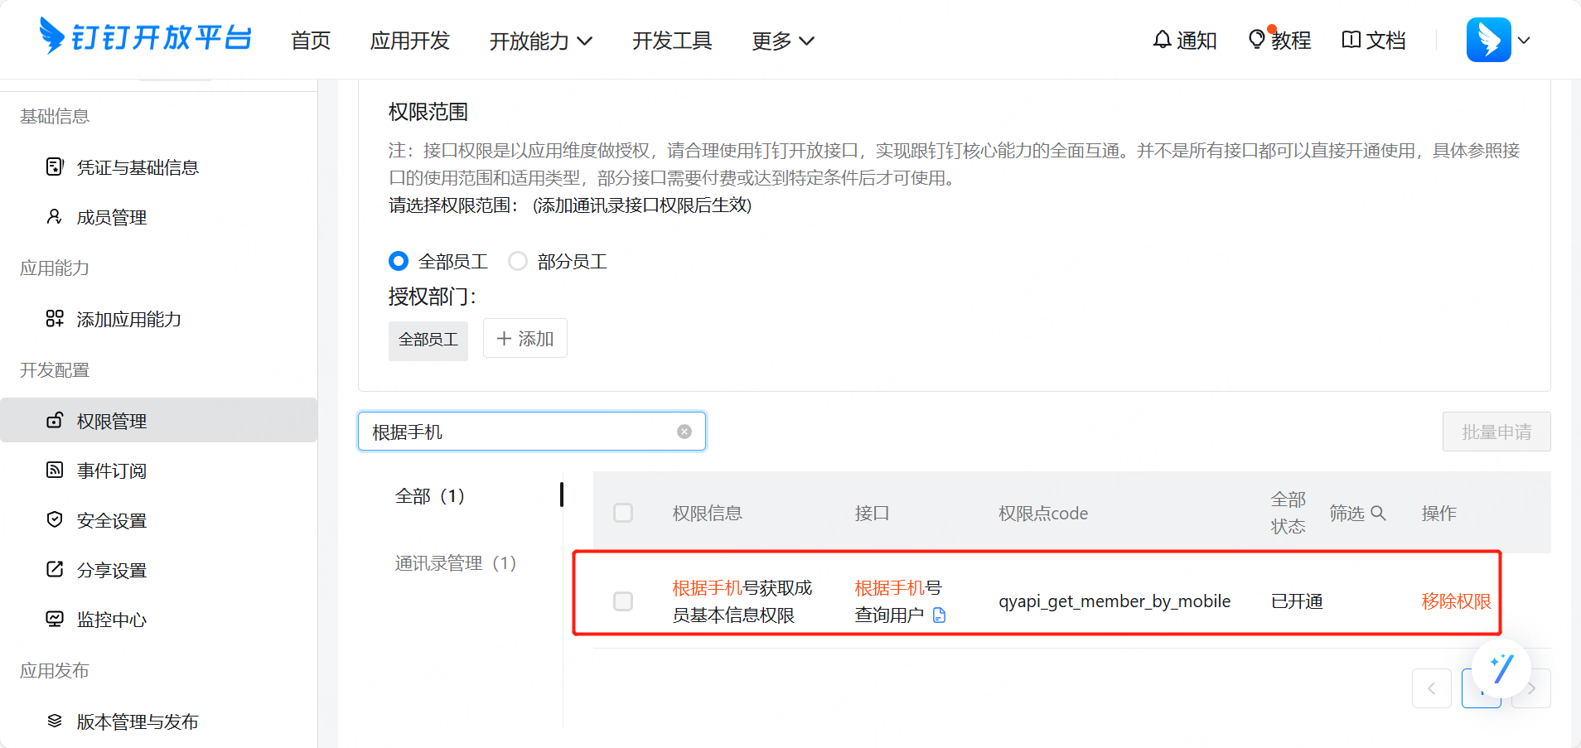Expand 更多 dropdown menu
Image resolution: width=1581 pixels, height=748 pixels.
pos(783,41)
